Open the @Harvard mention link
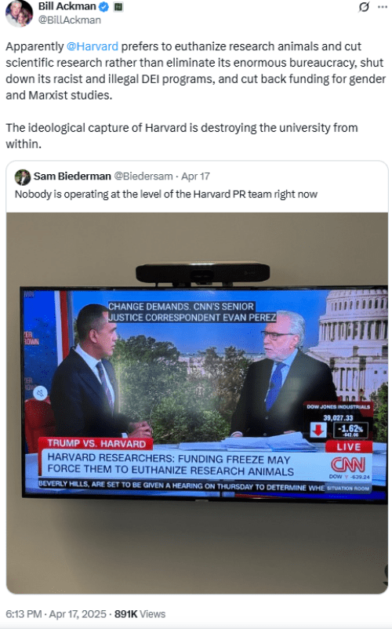Screen dimensions: 392x629 93,46
